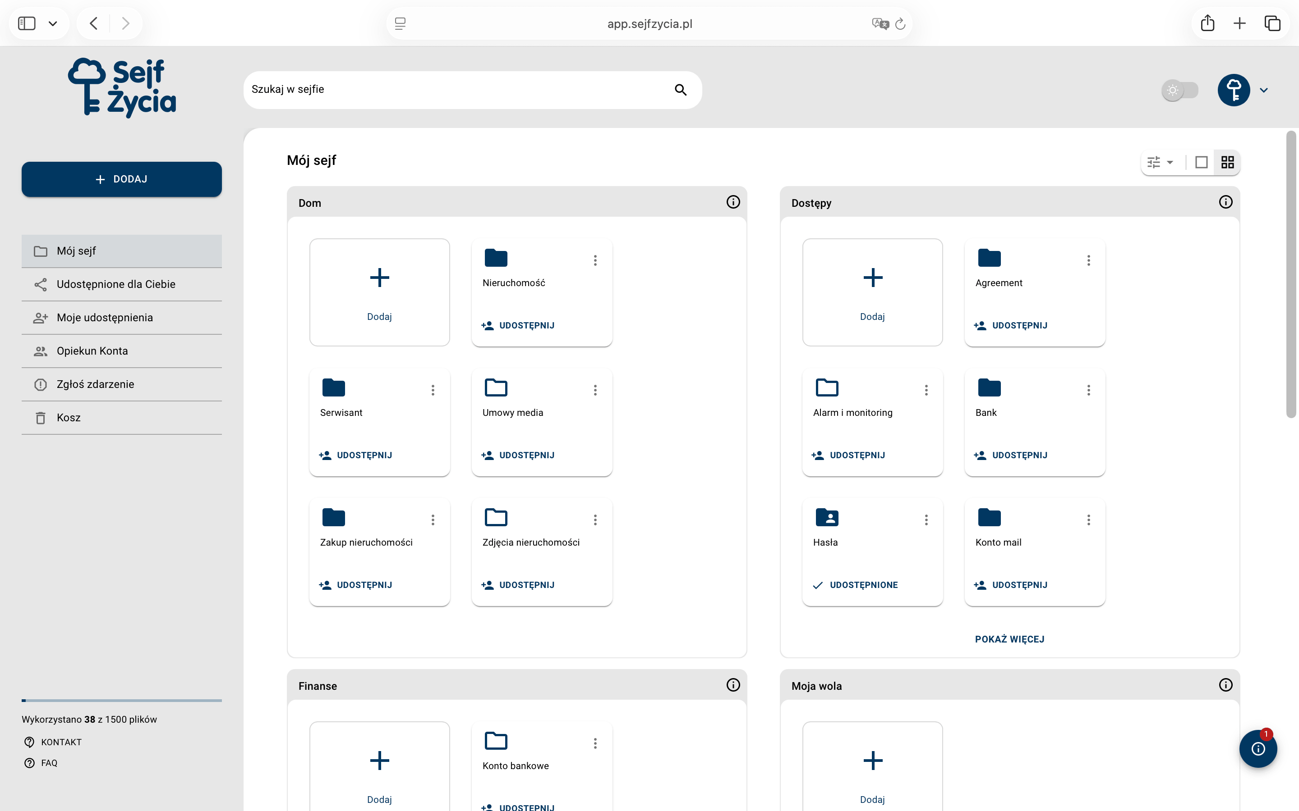
Task: Open the sort and filter dropdown
Action: 1160,163
